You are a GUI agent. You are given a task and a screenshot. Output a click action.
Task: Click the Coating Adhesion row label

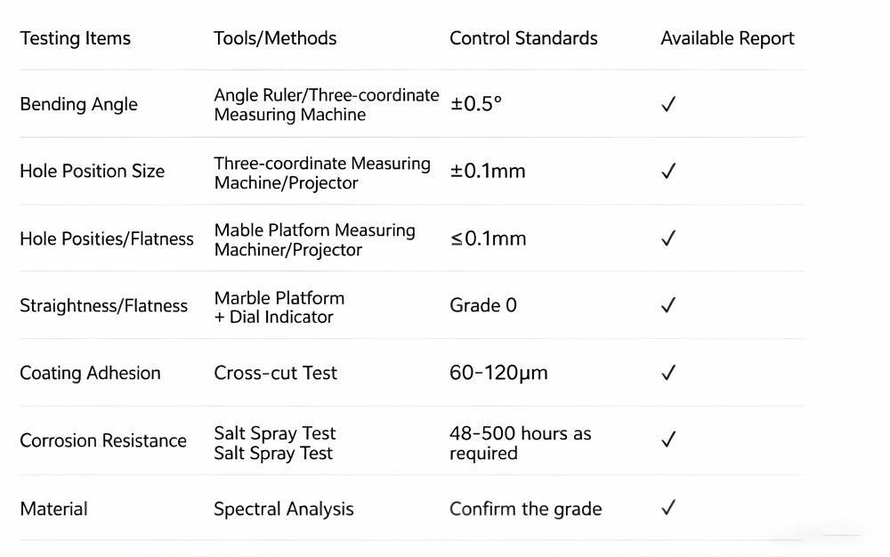[90, 373]
